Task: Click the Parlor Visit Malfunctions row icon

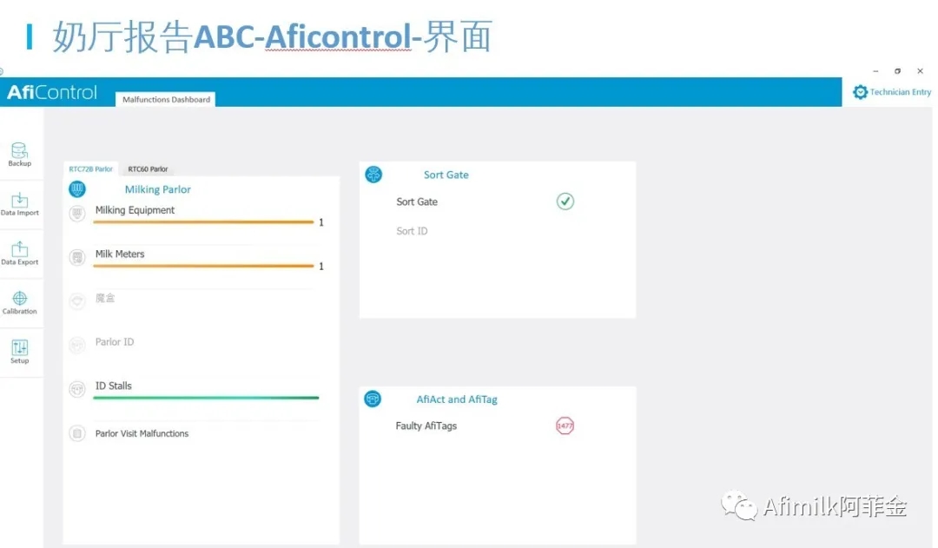Action: tap(77, 433)
